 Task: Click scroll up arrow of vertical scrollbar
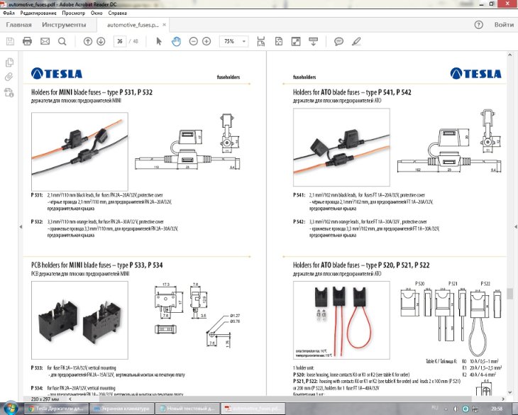click(x=509, y=55)
